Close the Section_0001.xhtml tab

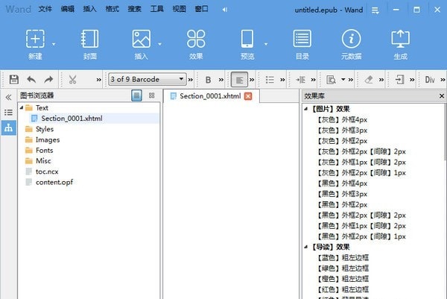[248, 96]
